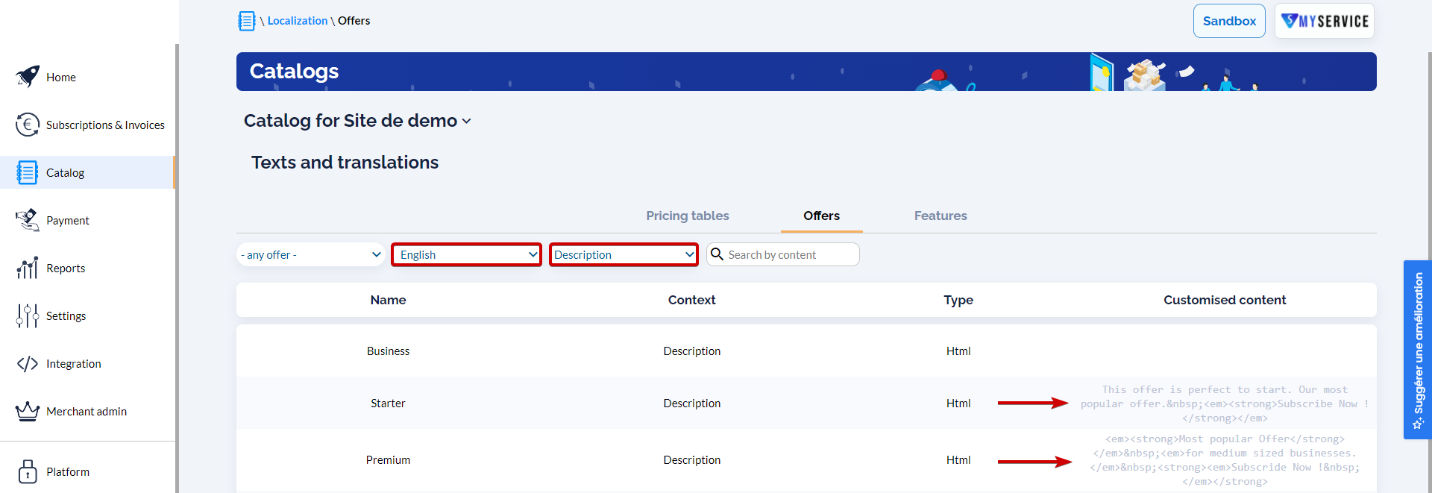Click the Business offer name
The height and width of the screenshot is (493, 1432).
click(x=388, y=351)
